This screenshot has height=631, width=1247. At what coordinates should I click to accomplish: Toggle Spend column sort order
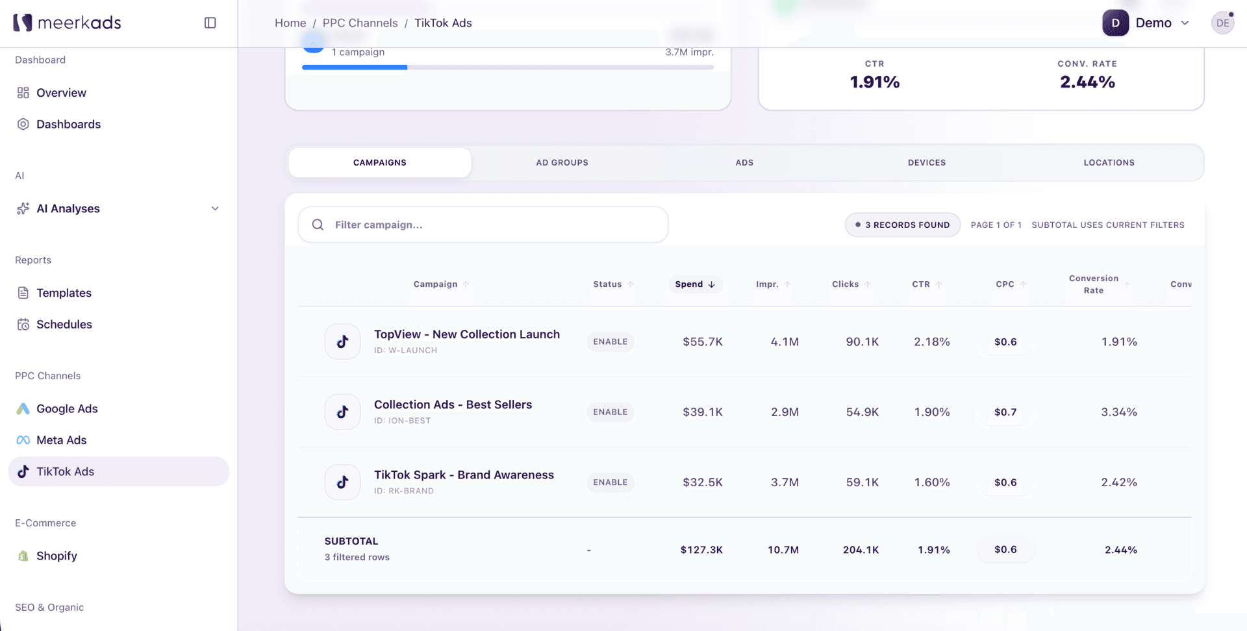pyautogui.click(x=695, y=284)
